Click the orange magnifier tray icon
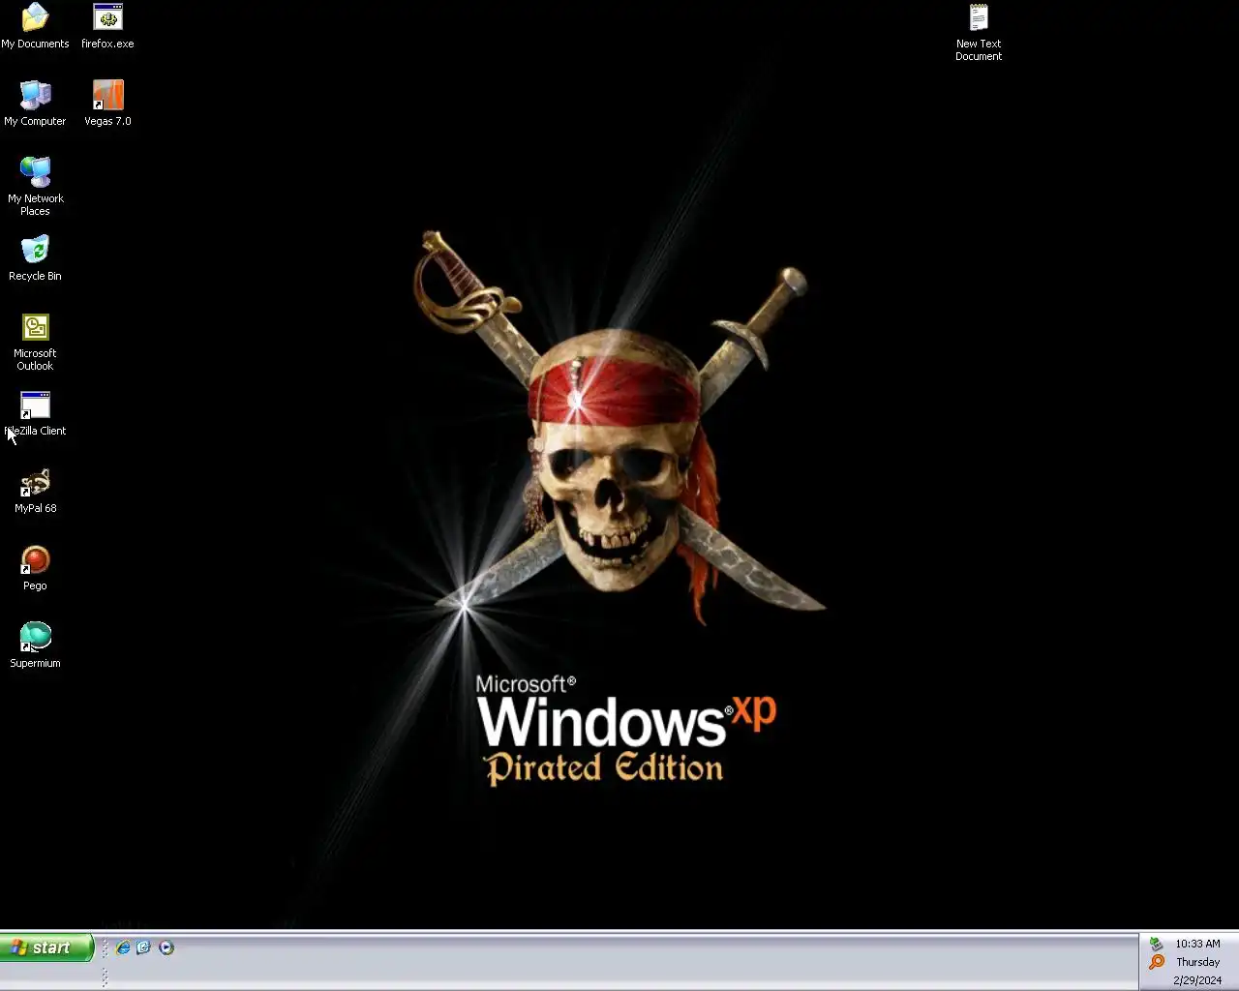 [x=1156, y=962]
